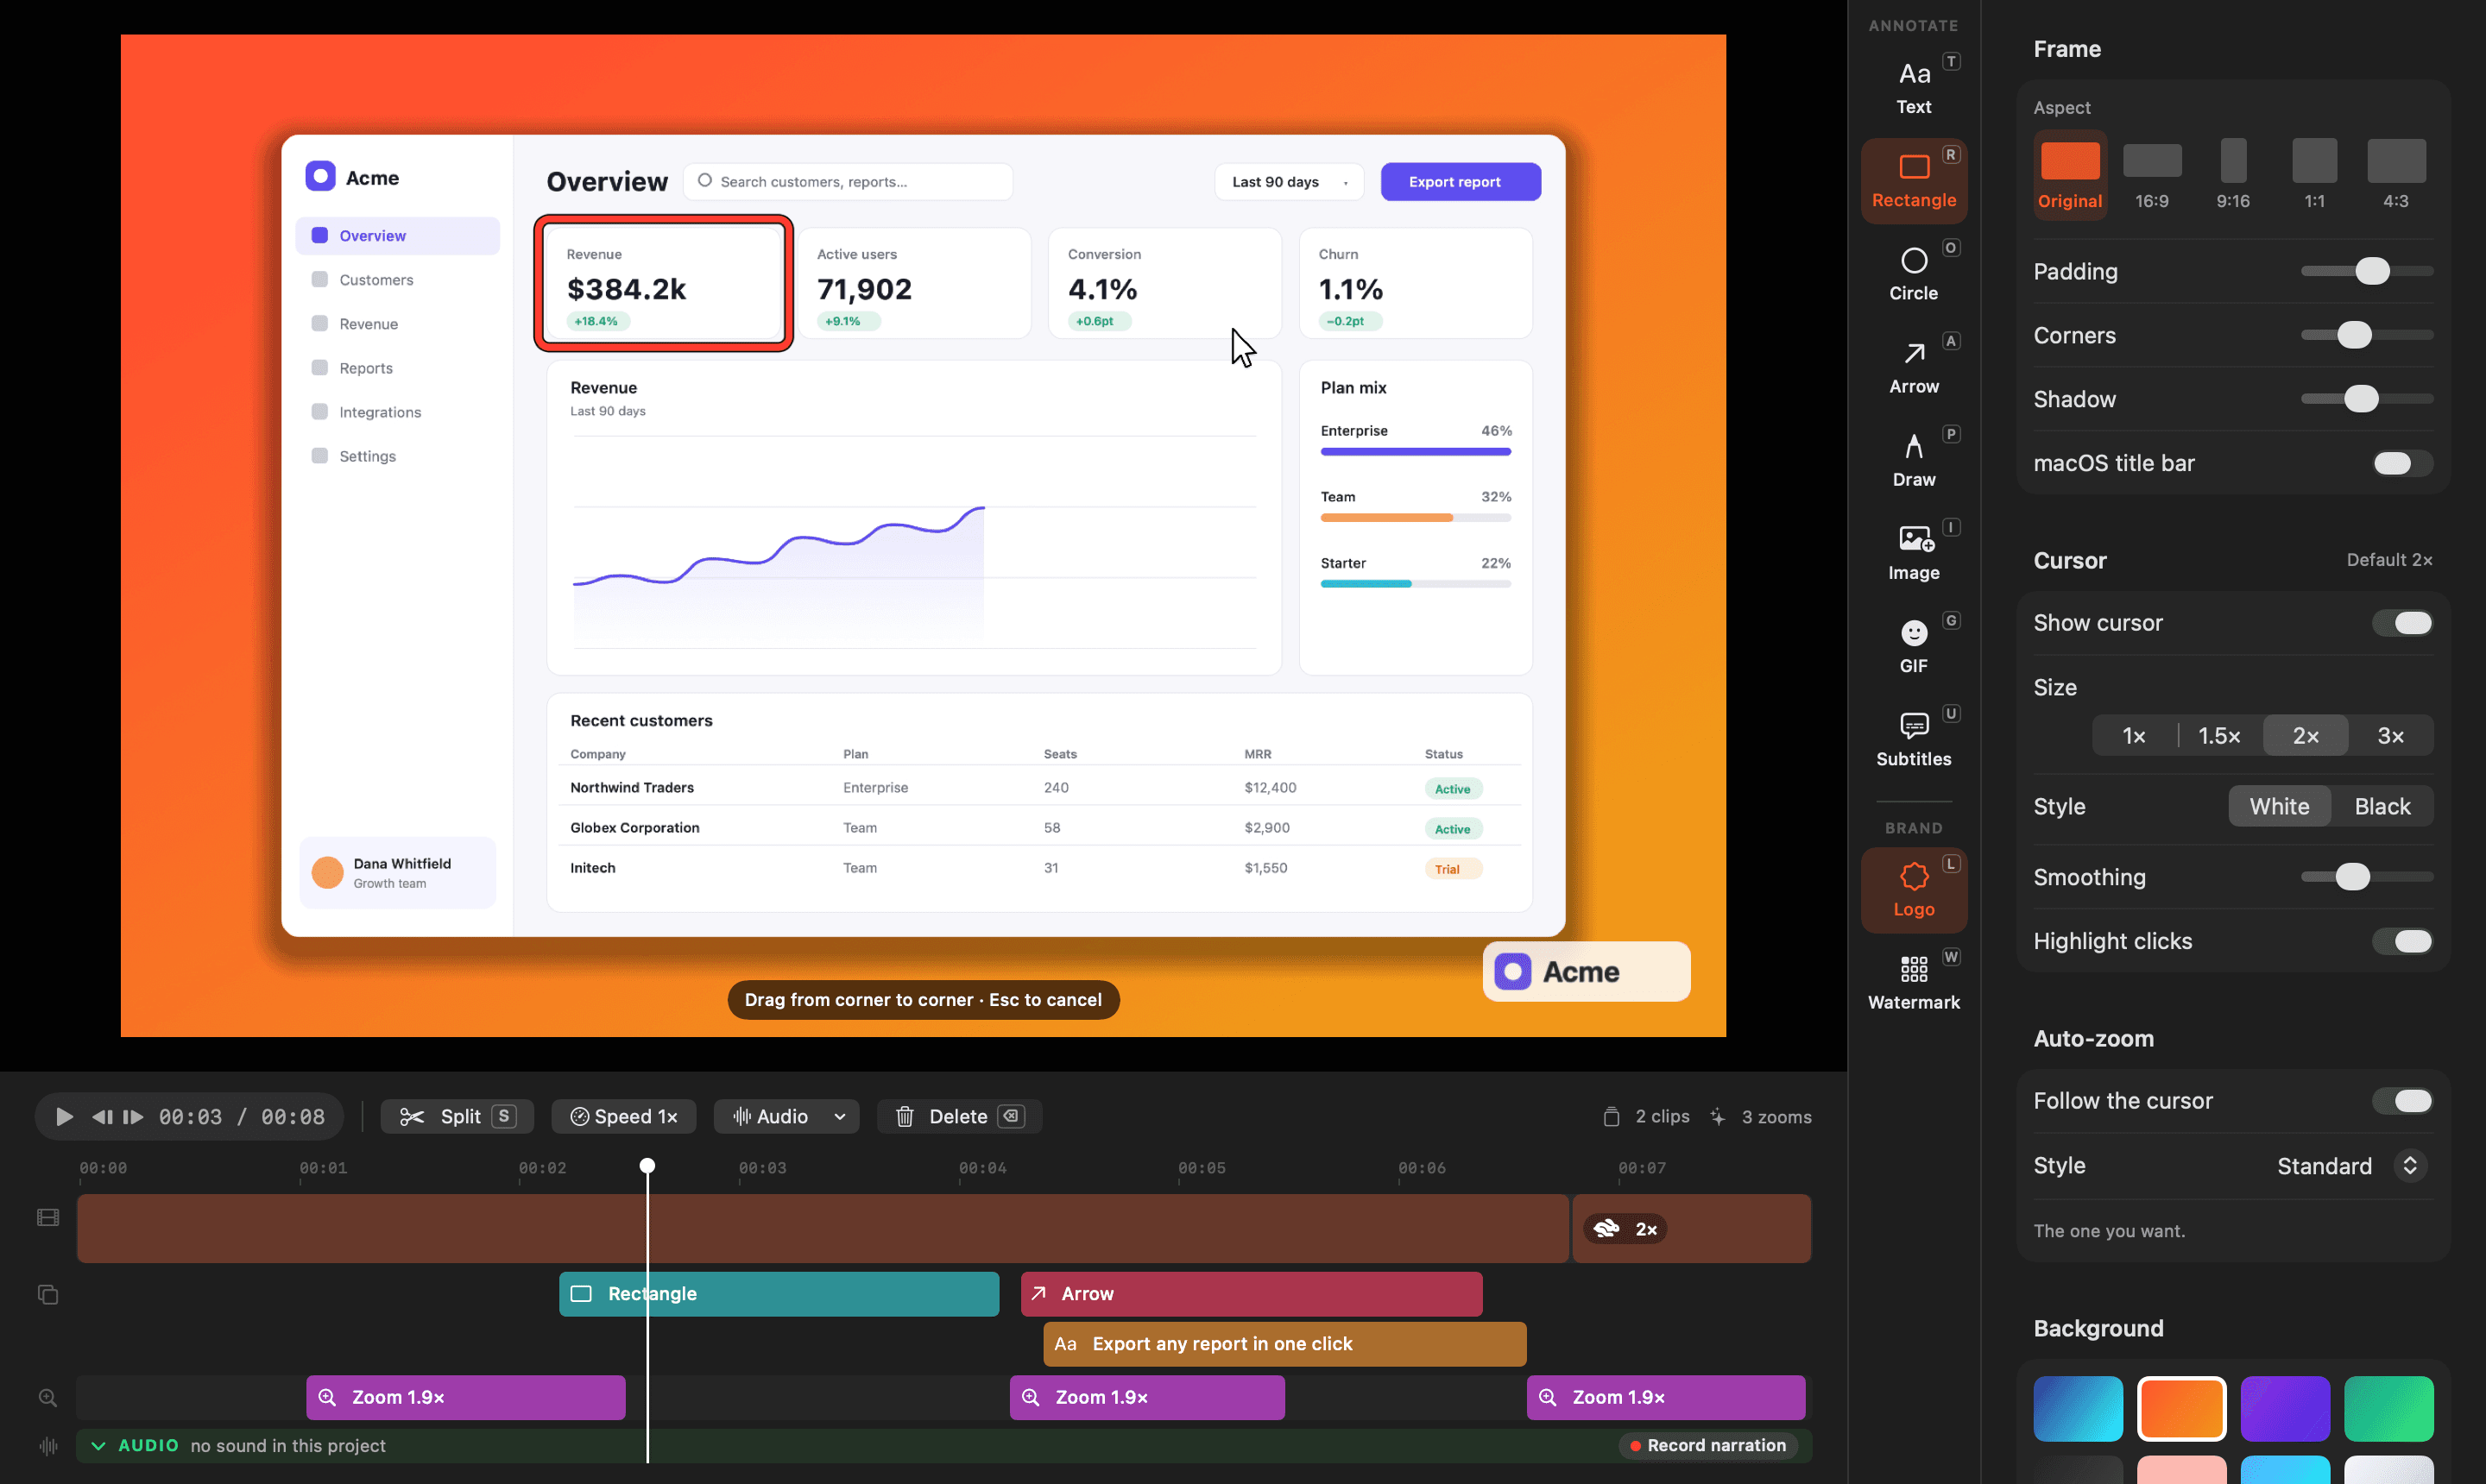Expand the Audio dropdown

[839, 1116]
